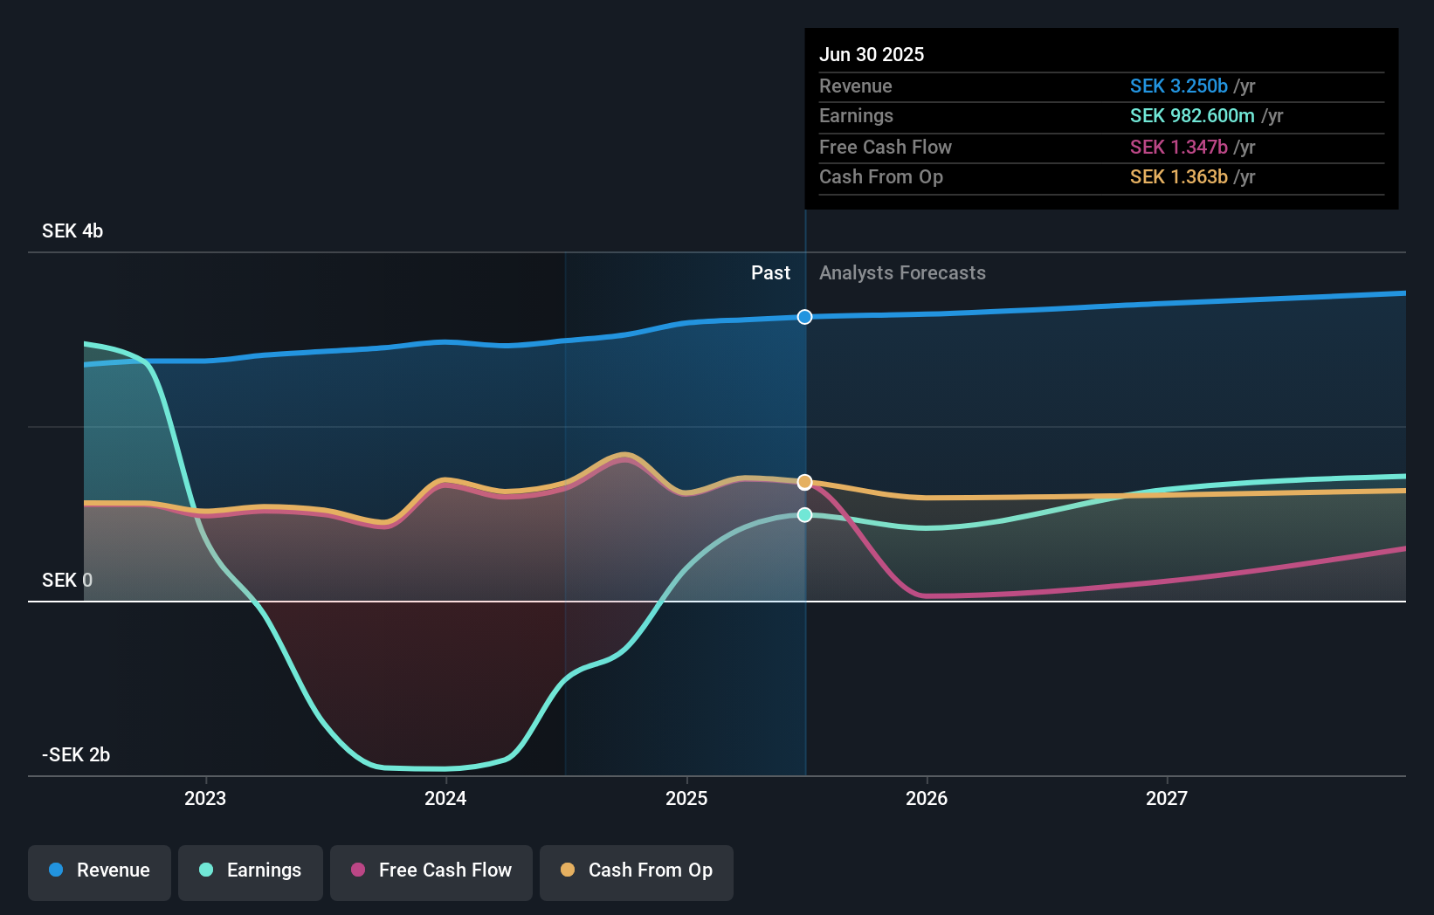
Task: Expand the Past period region
Action: click(770, 272)
